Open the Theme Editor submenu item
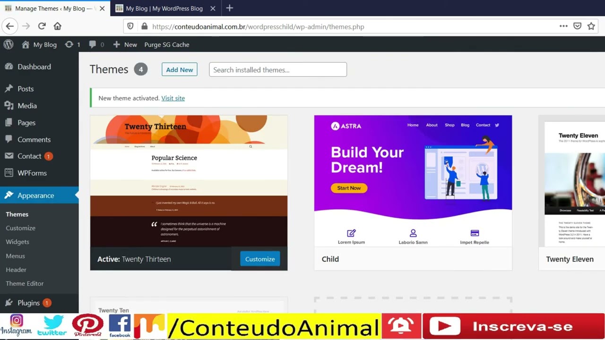This screenshot has height=340, width=605. point(25,283)
